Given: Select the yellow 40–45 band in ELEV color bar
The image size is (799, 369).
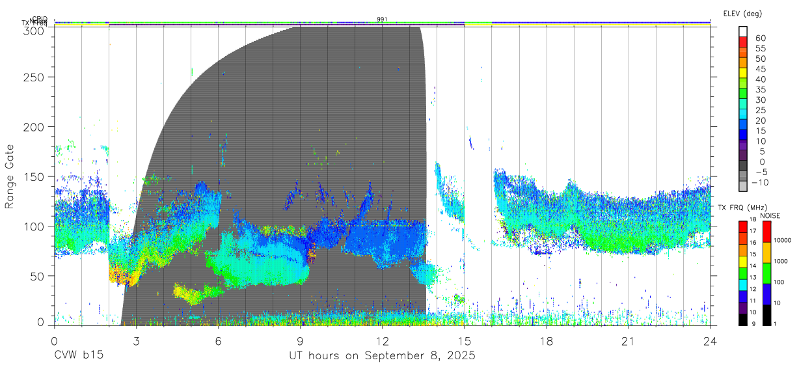Looking at the screenshot, I should (x=743, y=74).
